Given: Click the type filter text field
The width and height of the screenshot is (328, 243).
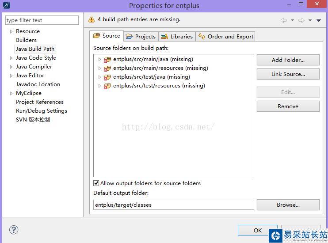Looking at the screenshot, I should pyautogui.click(x=42, y=20).
